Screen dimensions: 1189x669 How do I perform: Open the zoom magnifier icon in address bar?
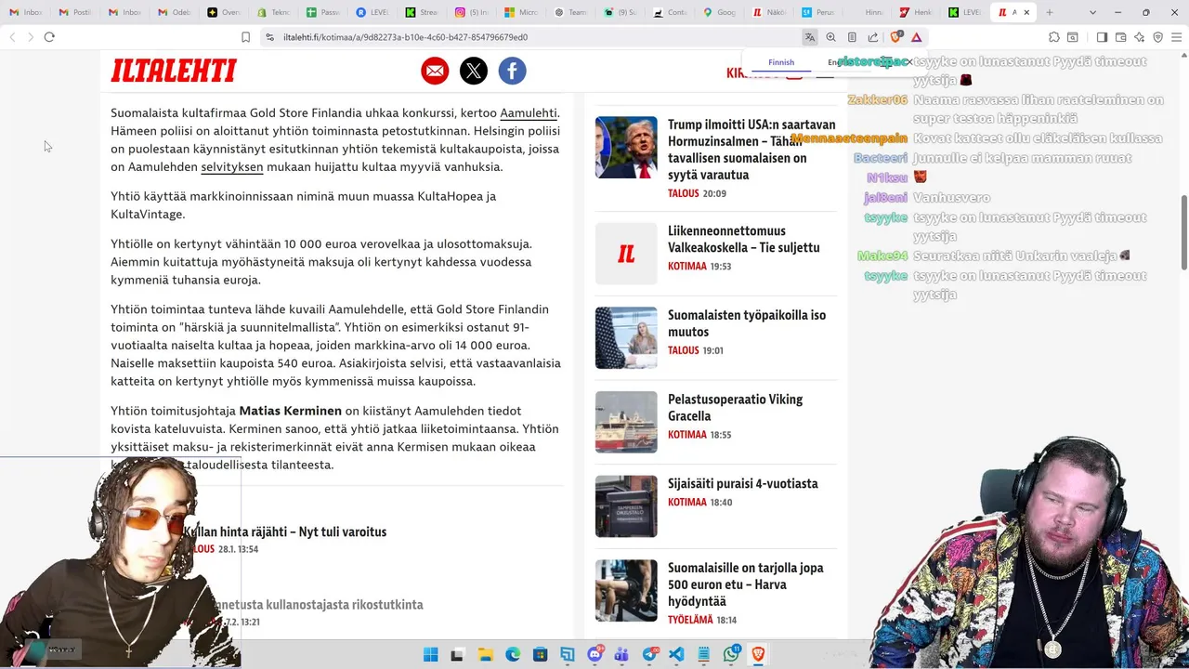coord(830,37)
